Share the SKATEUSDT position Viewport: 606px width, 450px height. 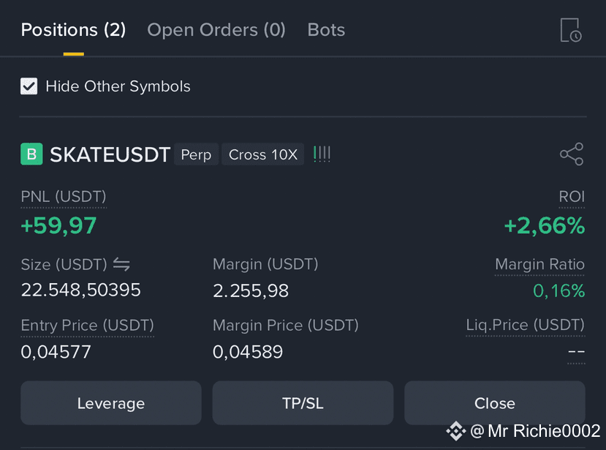[572, 154]
